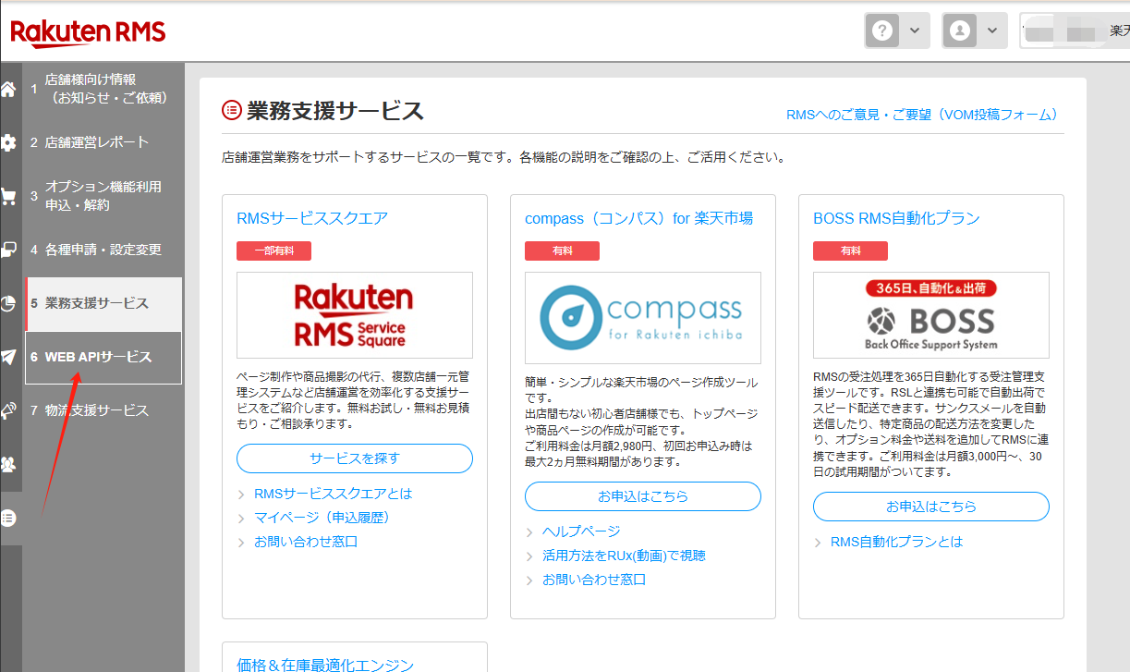Open menu 2 店舗運営レポート
Screen dimensions: 1130x672
[103, 142]
